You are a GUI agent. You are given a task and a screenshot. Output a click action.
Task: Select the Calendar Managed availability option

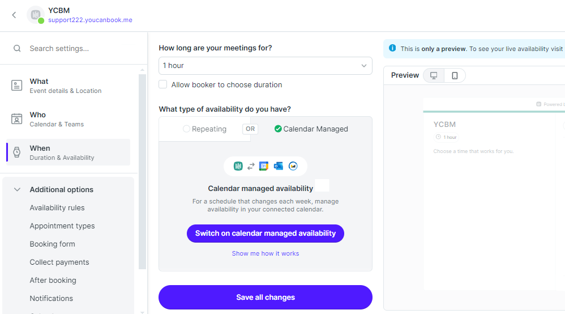(311, 129)
